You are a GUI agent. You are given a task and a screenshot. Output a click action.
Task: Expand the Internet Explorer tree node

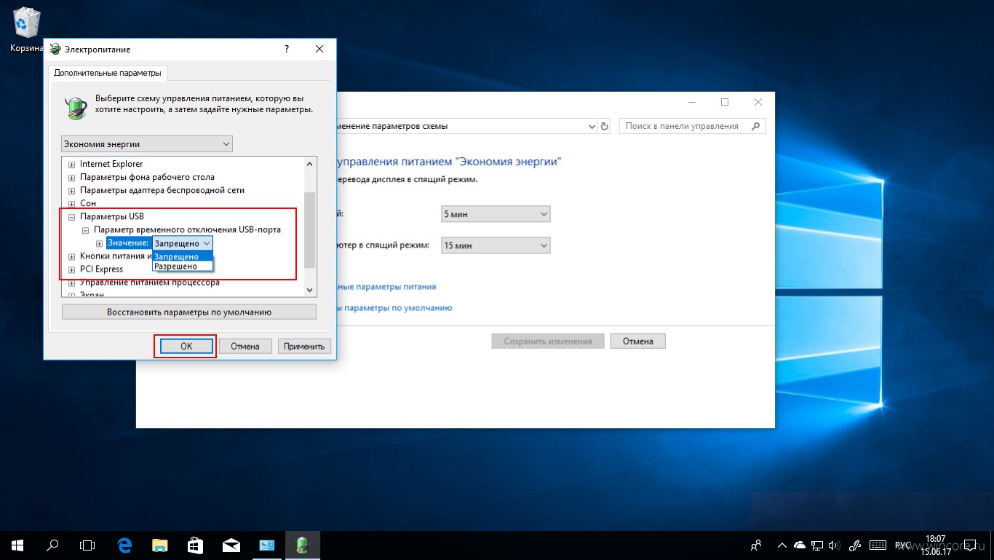(71, 165)
